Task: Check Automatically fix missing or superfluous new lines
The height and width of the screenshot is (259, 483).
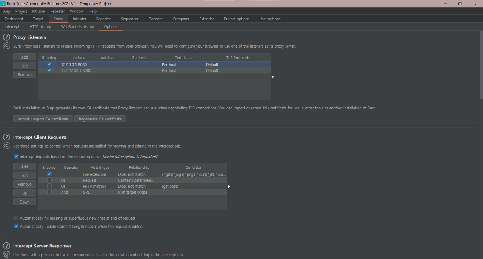Action: click(x=16, y=218)
